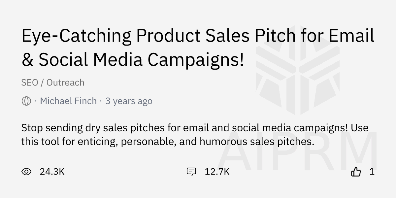Click description line 'this tool for enticing'
This screenshot has height=198, width=396.
166,142
